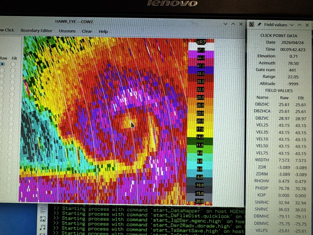The height and width of the screenshot is (235, 313).
Task: Click the undock icon beside the pin
Action: coord(251,24)
